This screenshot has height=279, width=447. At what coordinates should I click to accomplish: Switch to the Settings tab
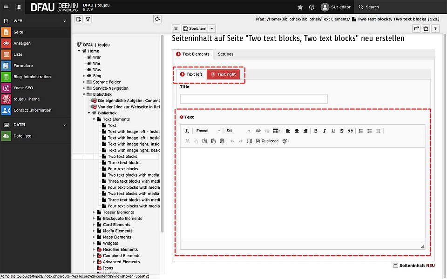pyautogui.click(x=225, y=54)
